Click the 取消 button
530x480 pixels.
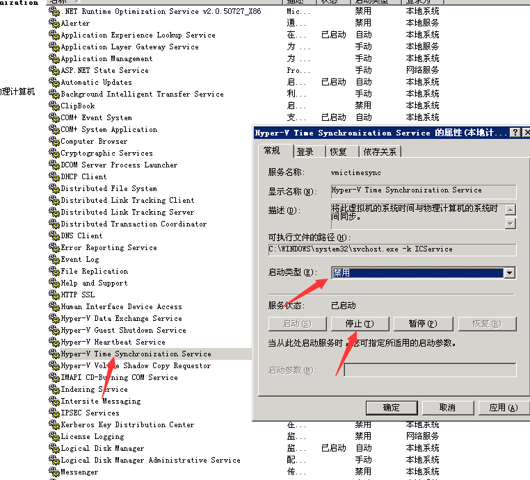tap(447, 408)
